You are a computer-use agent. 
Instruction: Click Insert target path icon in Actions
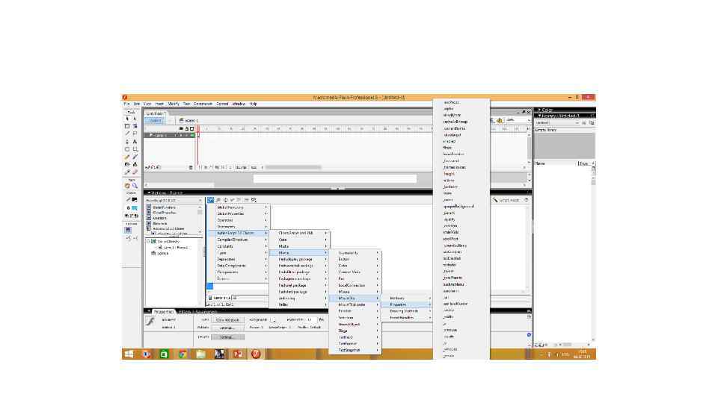[x=225, y=200]
